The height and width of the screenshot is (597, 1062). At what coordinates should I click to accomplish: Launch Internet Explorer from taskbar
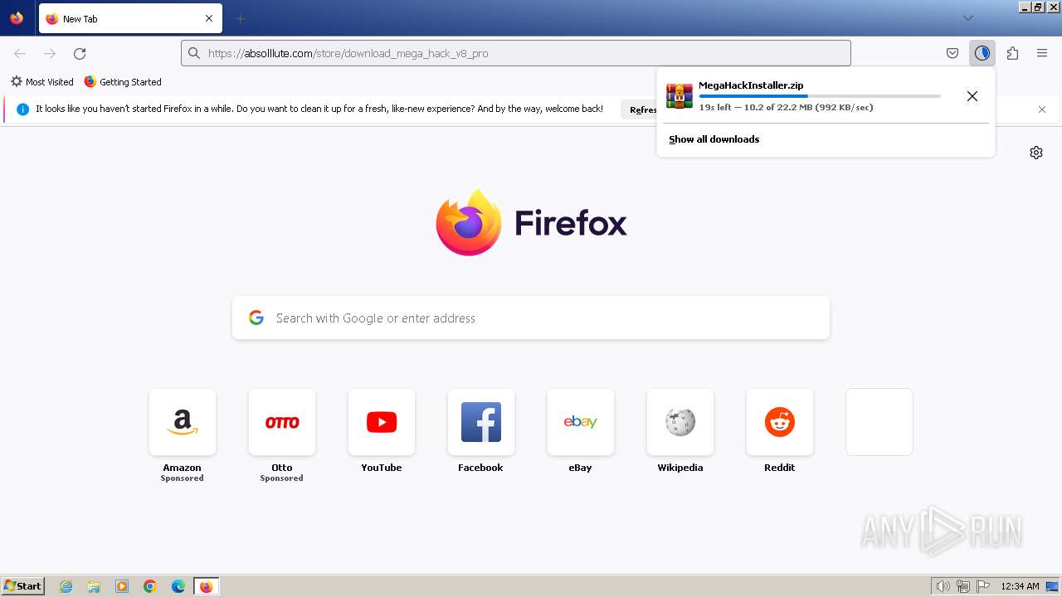click(x=66, y=586)
